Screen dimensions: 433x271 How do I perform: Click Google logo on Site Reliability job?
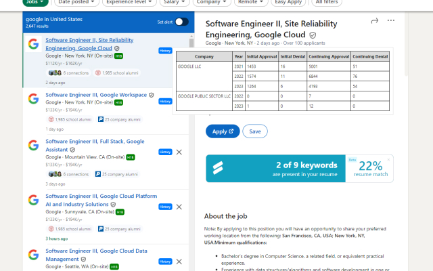(33, 43)
